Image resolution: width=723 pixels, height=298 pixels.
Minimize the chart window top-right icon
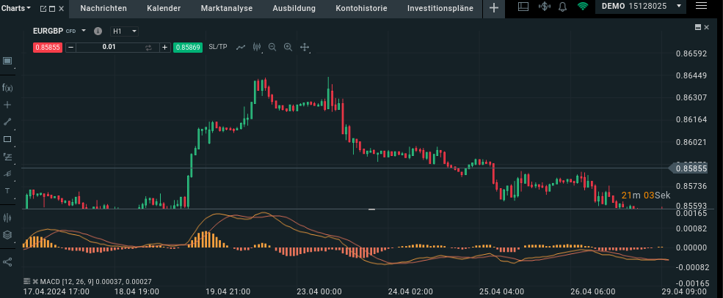click(x=698, y=28)
